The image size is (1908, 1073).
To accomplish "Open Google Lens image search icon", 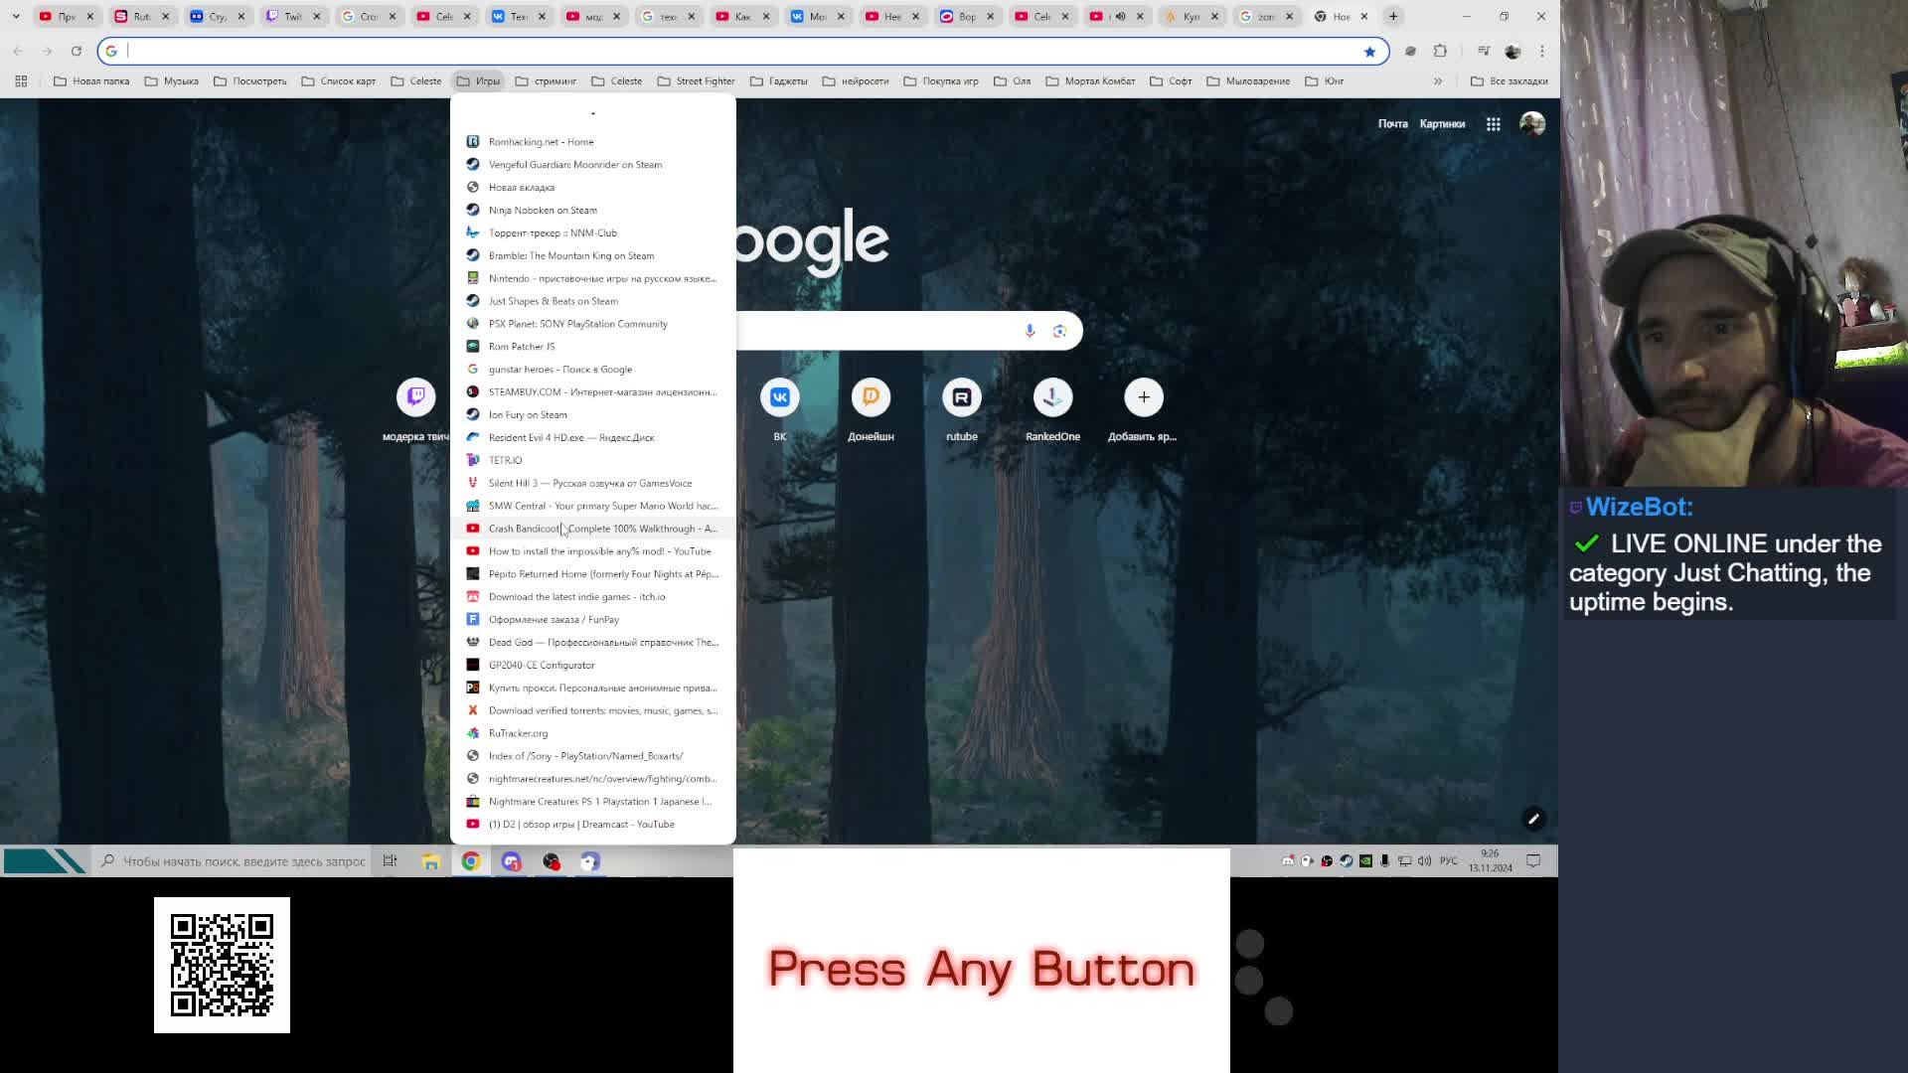I will pos(1059,331).
